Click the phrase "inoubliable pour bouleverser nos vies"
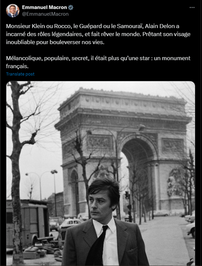202x266 pixels. pos(55,42)
